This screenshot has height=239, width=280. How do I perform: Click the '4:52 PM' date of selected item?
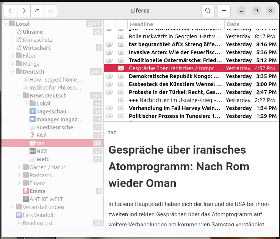point(264,68)
